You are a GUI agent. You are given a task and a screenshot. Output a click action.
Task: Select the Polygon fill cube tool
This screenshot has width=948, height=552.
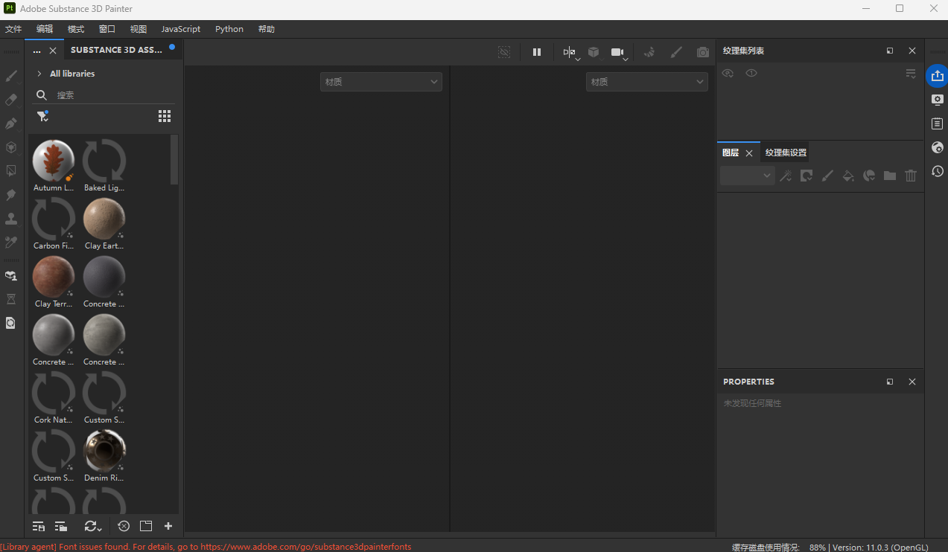11,147
